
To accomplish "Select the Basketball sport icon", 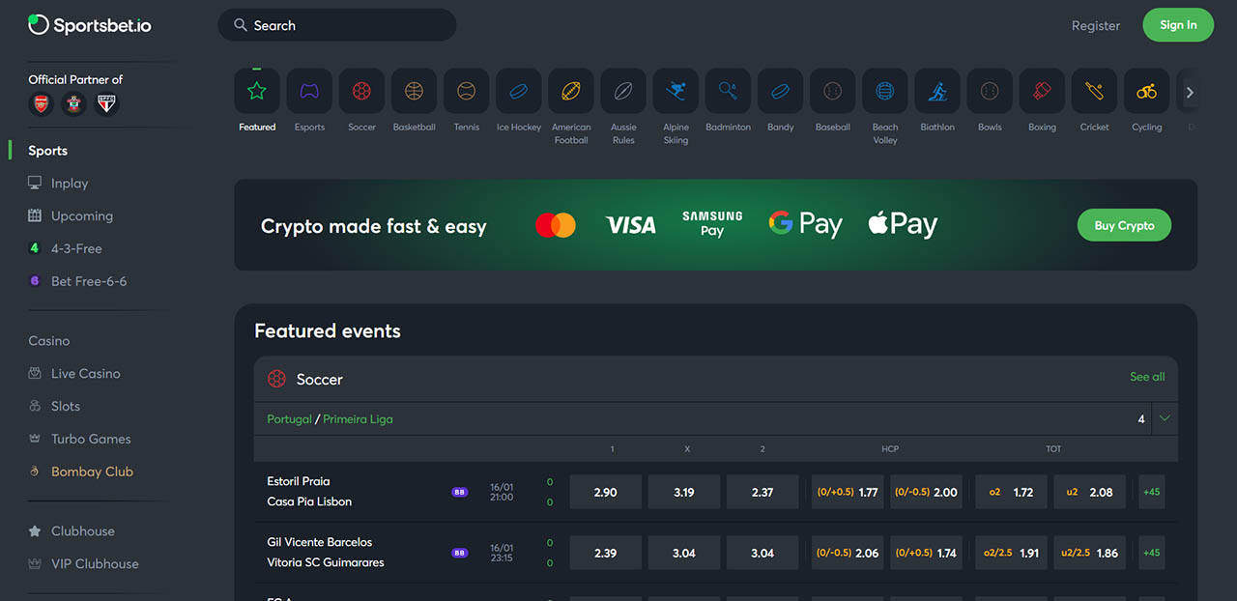I will (414, 92).
